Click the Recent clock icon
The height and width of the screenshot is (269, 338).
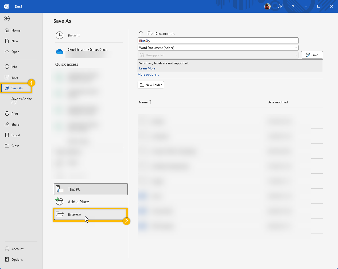point(60,35)
